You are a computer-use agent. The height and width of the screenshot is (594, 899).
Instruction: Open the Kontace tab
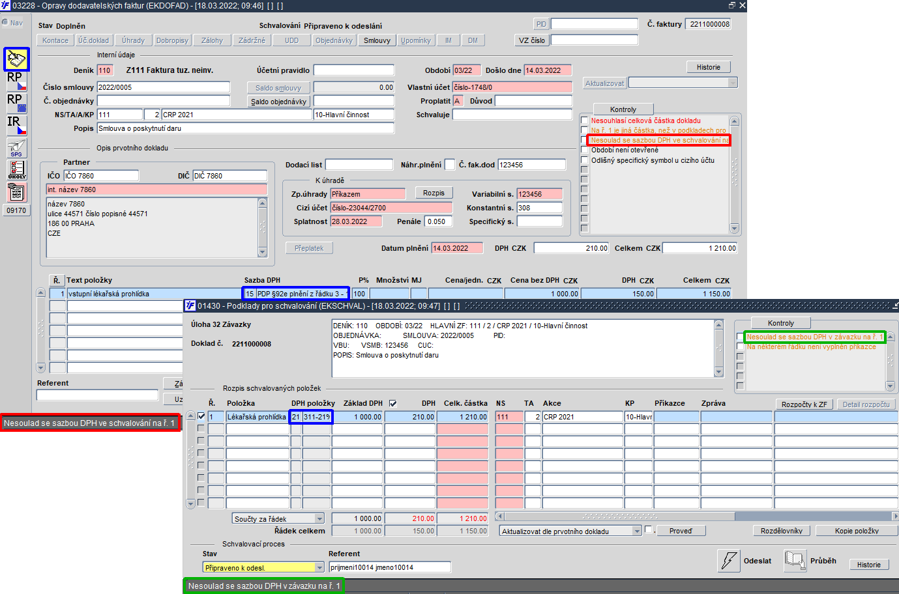coord(55,40)
